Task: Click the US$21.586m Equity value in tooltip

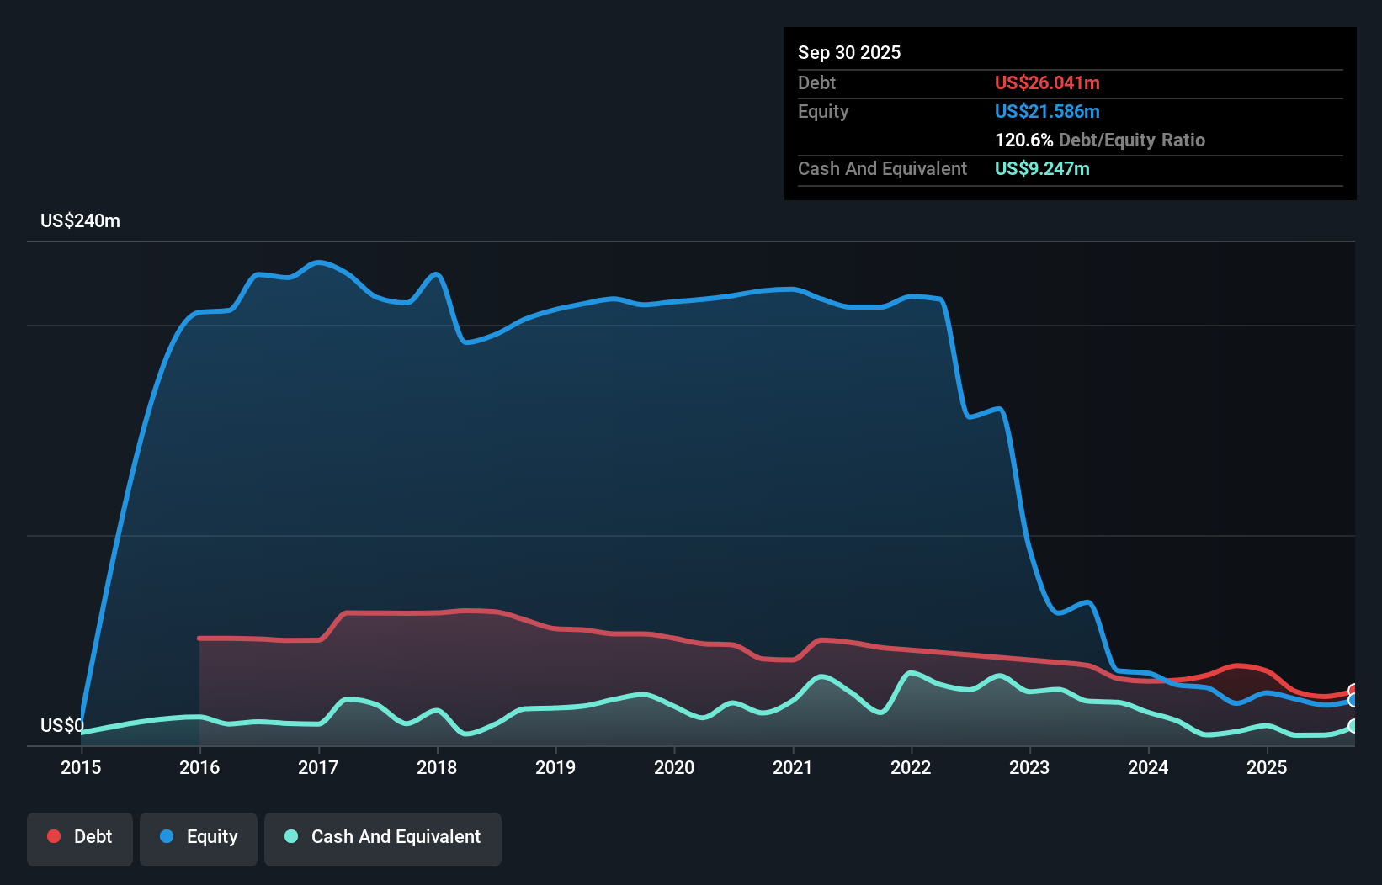Action: [1047, 111]
